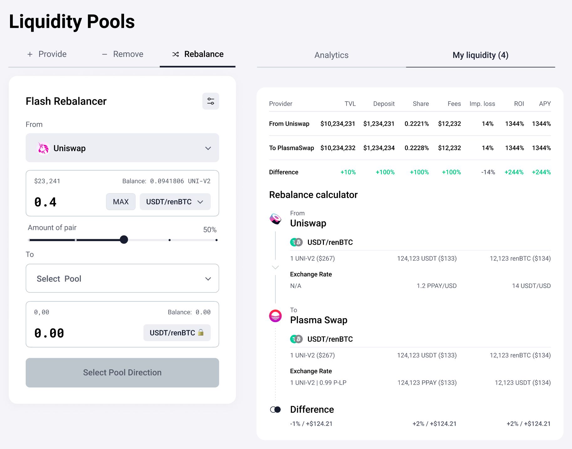Click the token pair icon under Uniswap
The height and width of the screenshot is (449, 572).
(x=296, y=242)
